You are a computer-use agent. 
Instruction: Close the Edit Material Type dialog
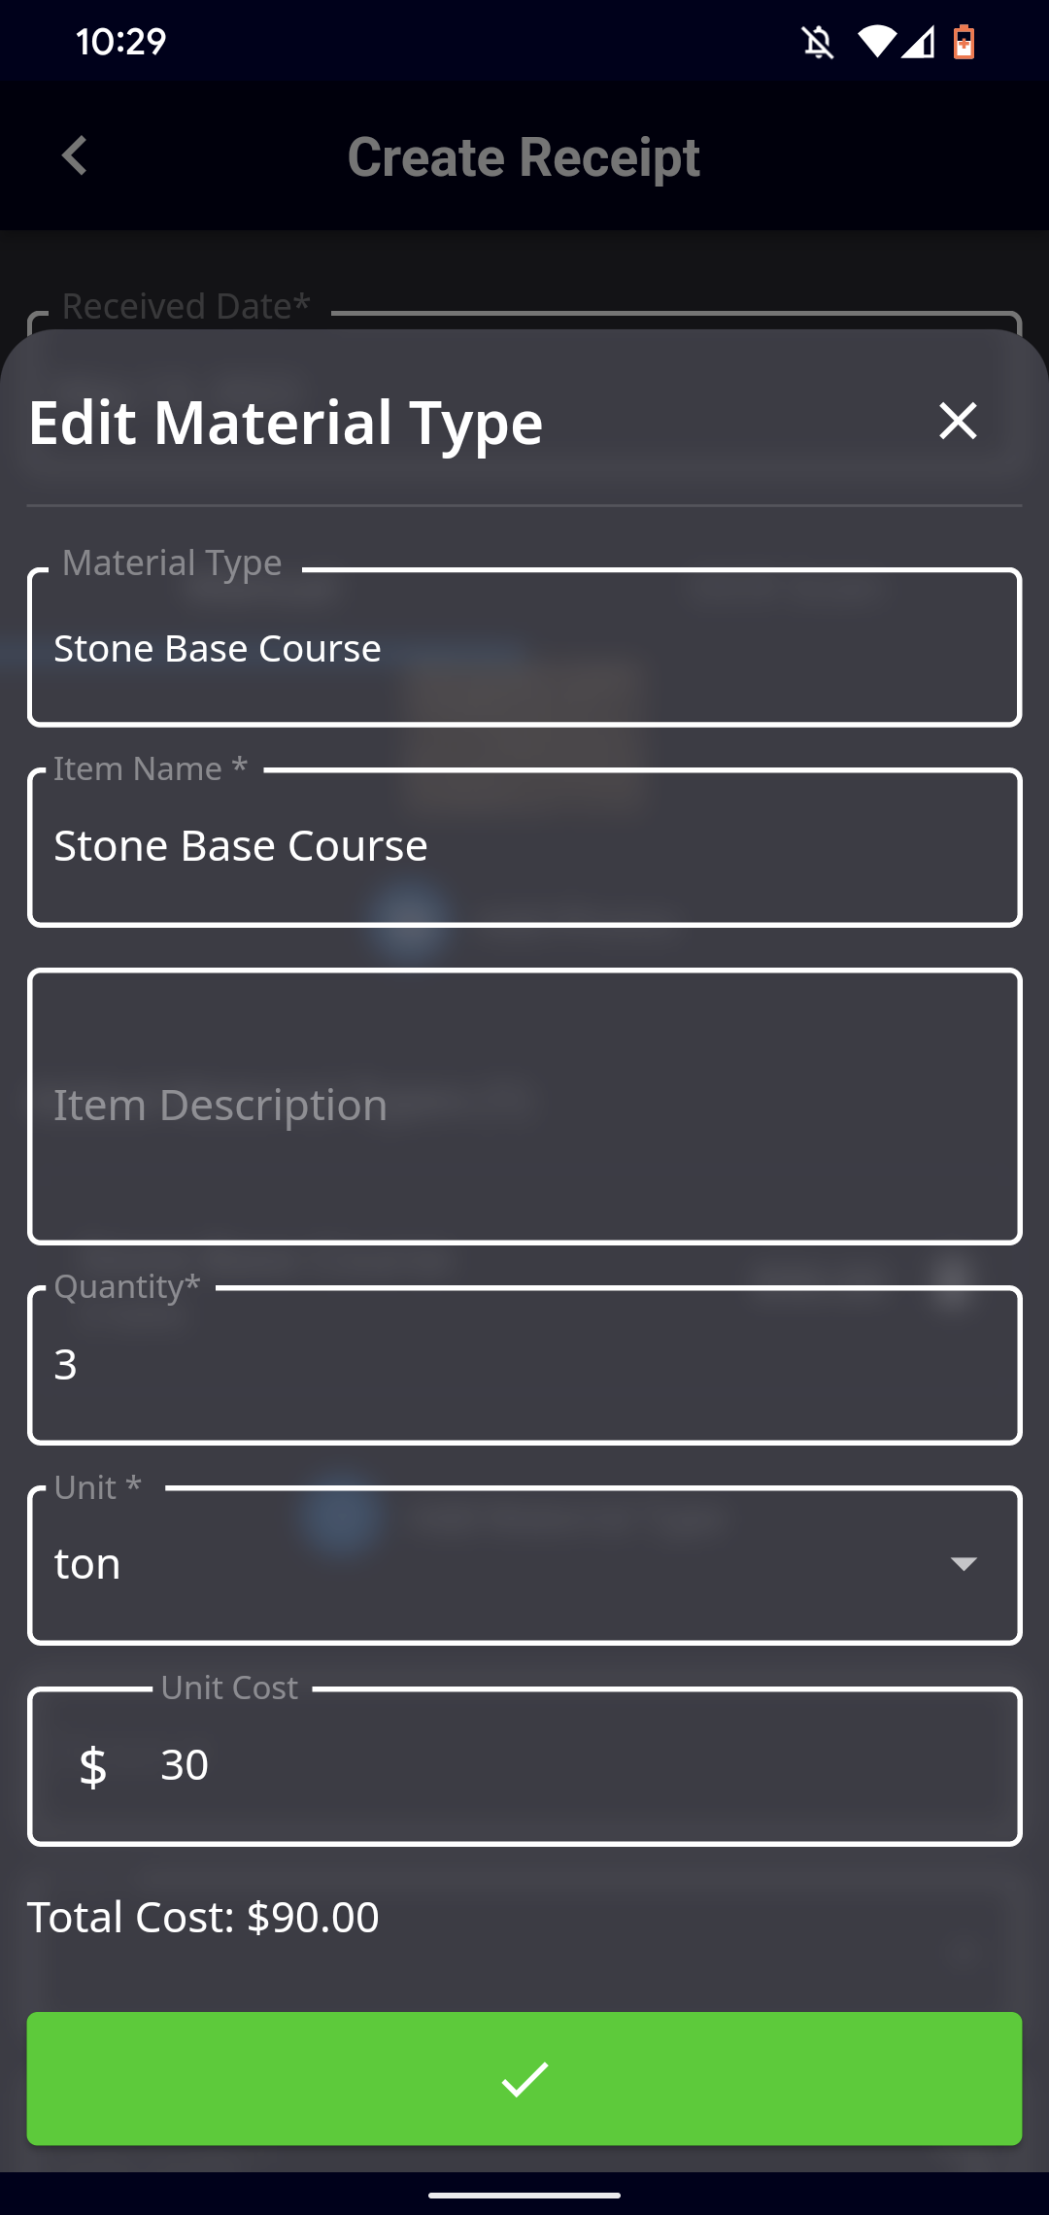958,421
